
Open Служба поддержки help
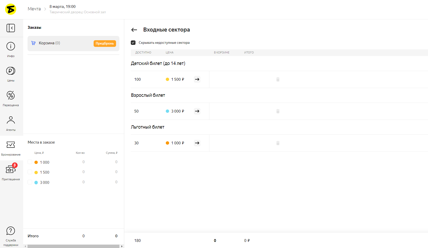[11, 236]
